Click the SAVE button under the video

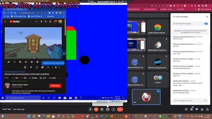[x=52, y=78]
